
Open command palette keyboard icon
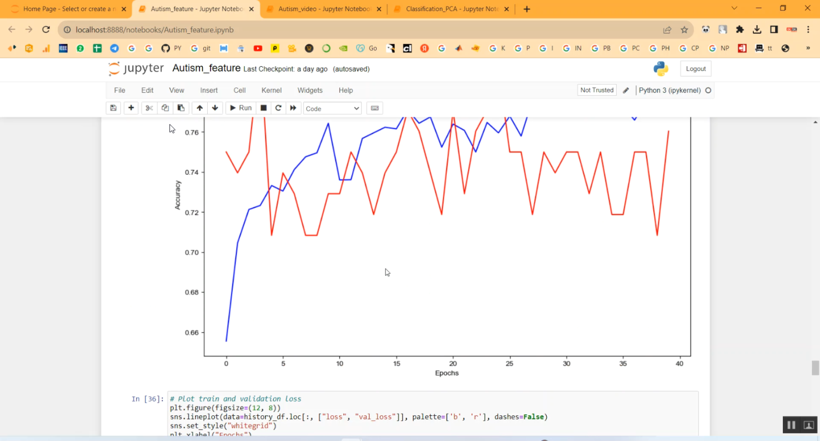374,108
